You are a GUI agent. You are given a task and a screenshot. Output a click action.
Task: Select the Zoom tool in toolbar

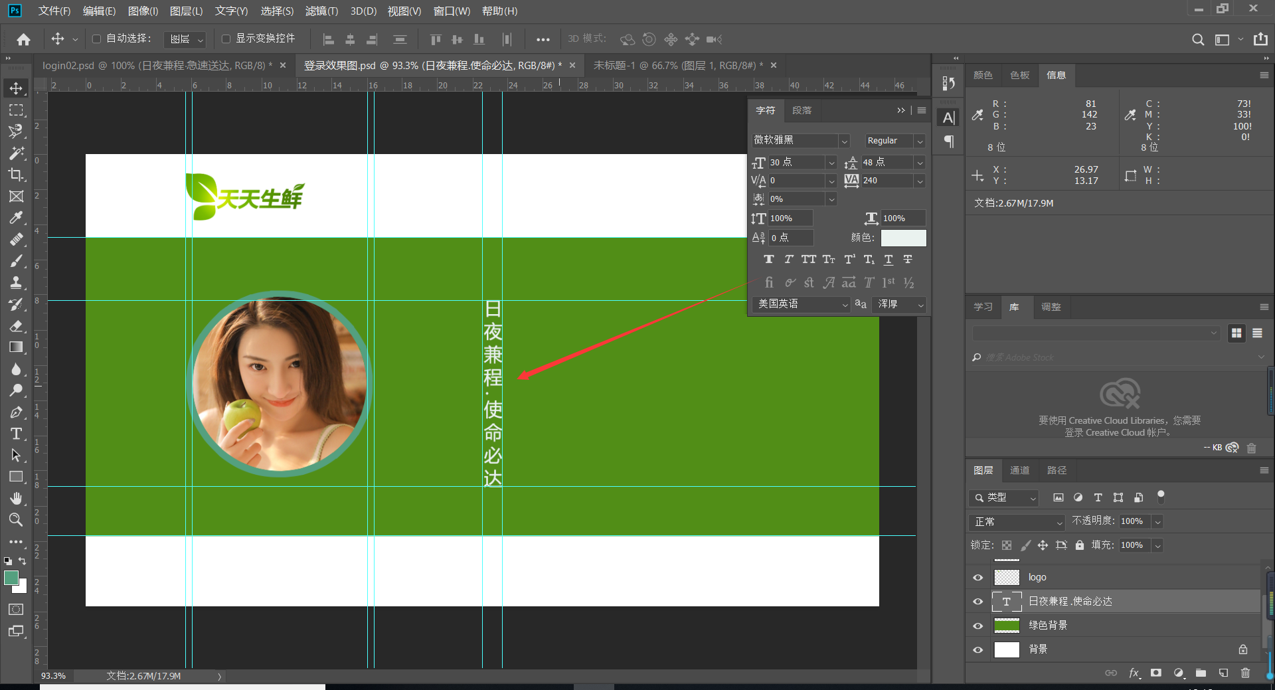(x=16, y=520)
